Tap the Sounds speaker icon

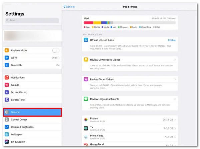pos(7,85)
